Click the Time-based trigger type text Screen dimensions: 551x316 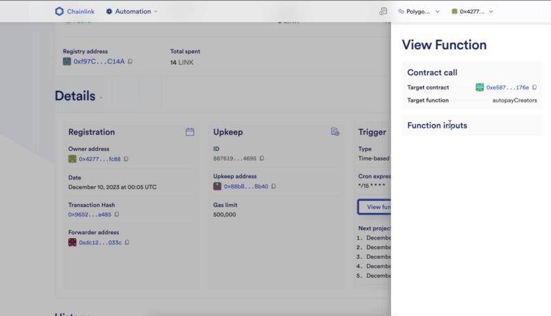(374, 158)
